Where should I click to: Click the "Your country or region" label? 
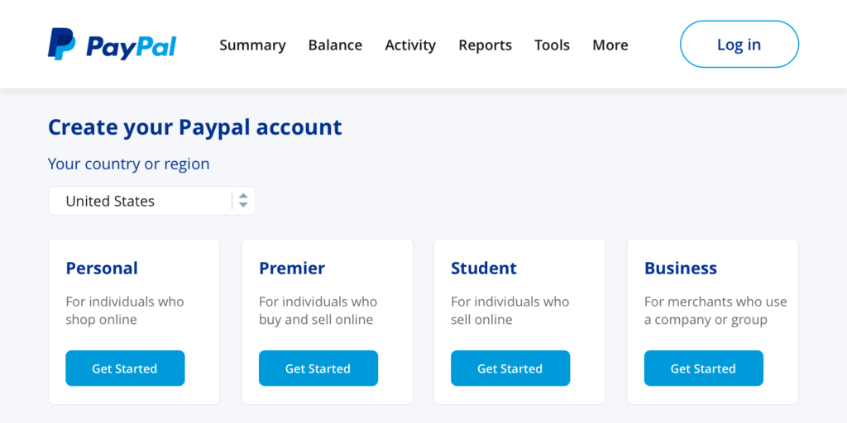click(x=128, y=164)
